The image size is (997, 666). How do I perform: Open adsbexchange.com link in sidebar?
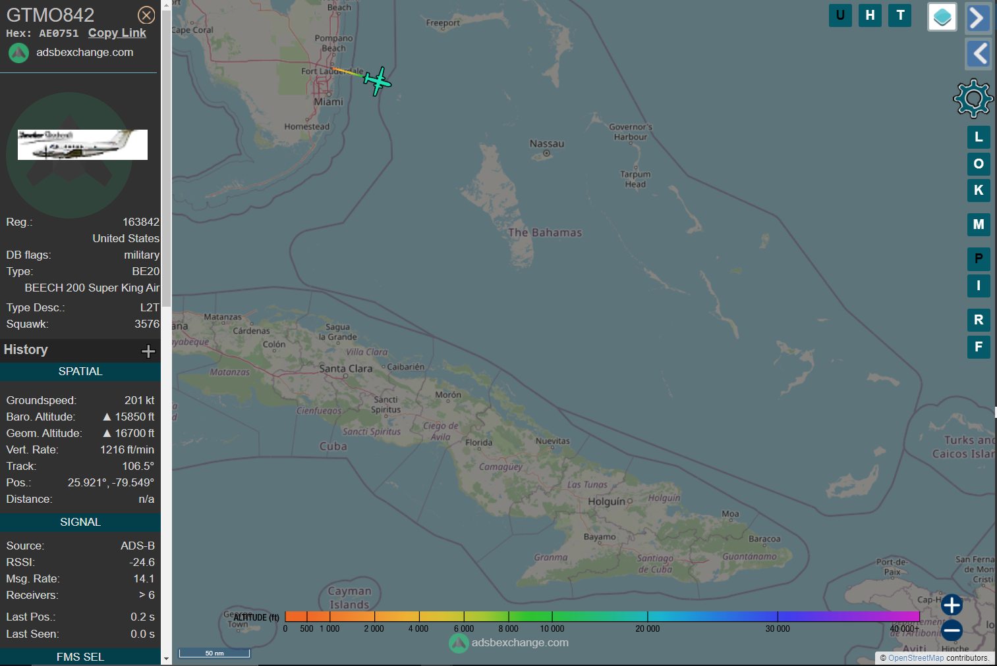click(84, 52)
